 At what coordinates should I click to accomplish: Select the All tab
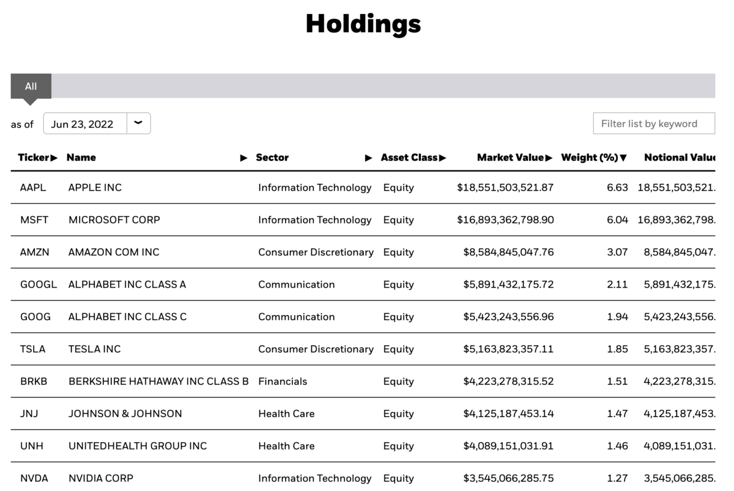pos(31,86)
